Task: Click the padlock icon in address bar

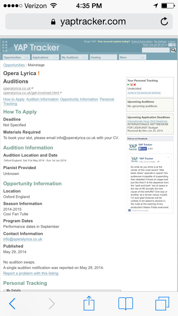Action: point(53,22)
